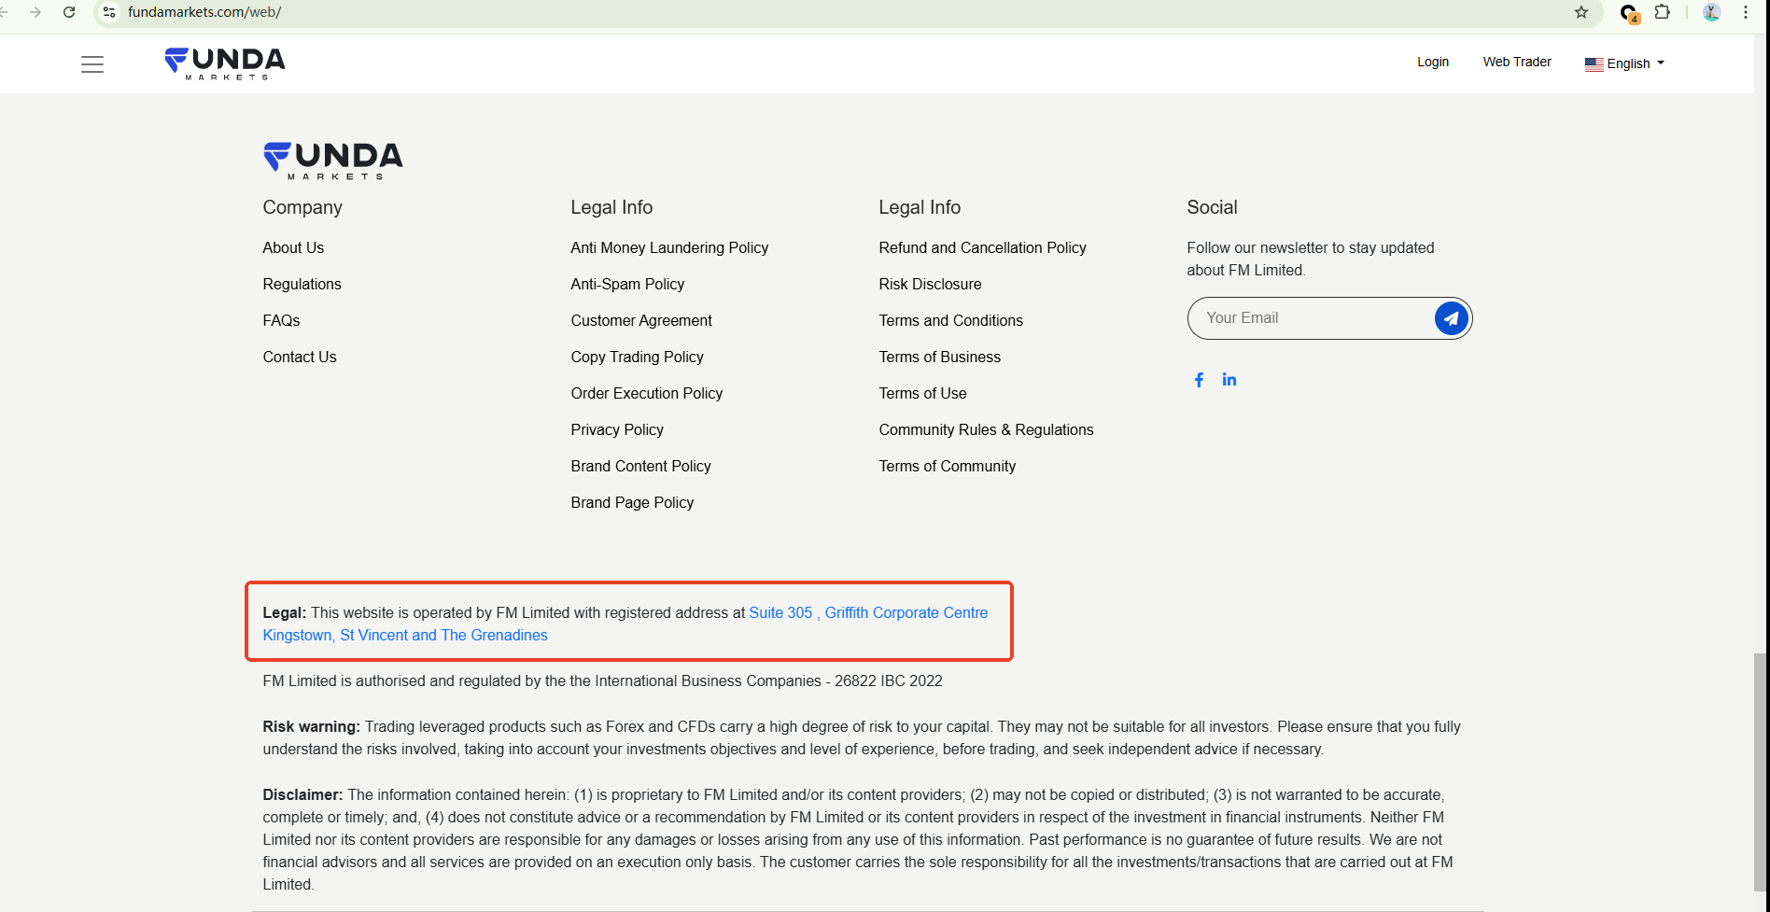Read the Anti Money Laundering Policy

(669, 247)
